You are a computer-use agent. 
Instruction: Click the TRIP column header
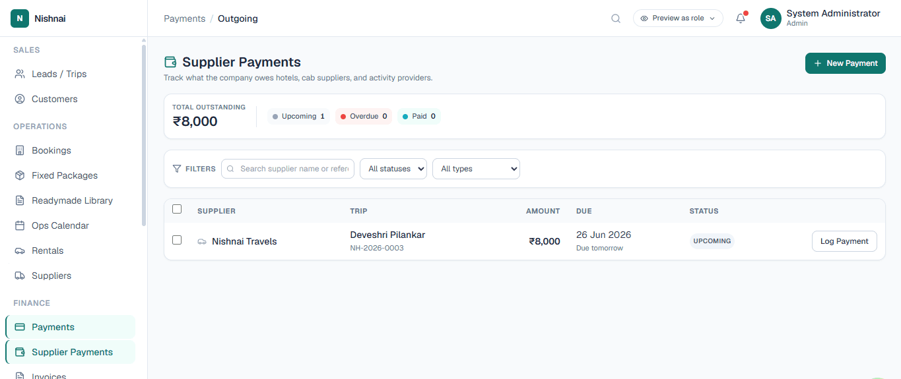point(358,211)
